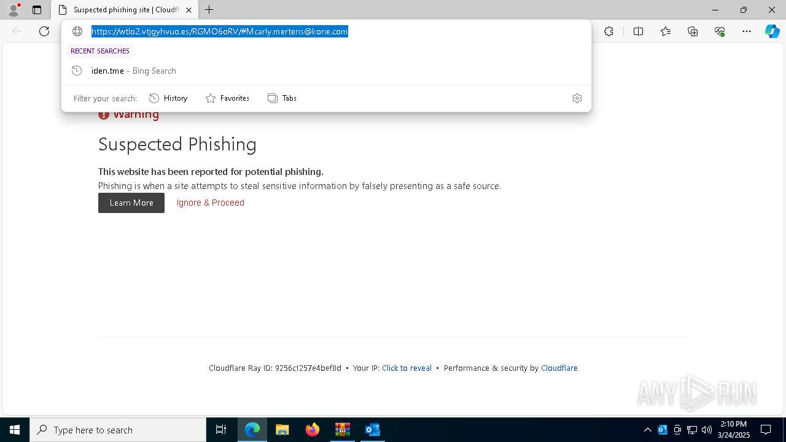Click the Outlook tray icon

663,430
